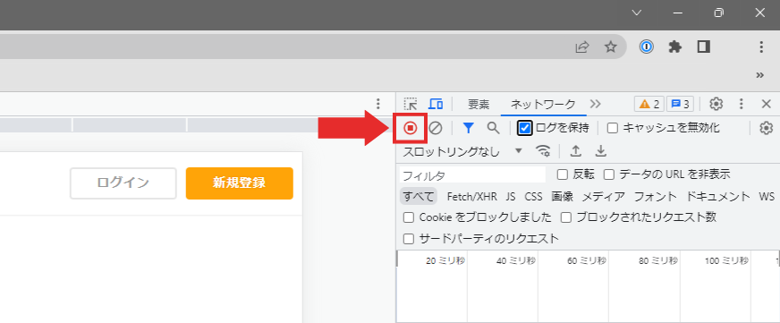780x323 pixels.
Task: Open DevTools customize three-dot menu
Action: 742,104
